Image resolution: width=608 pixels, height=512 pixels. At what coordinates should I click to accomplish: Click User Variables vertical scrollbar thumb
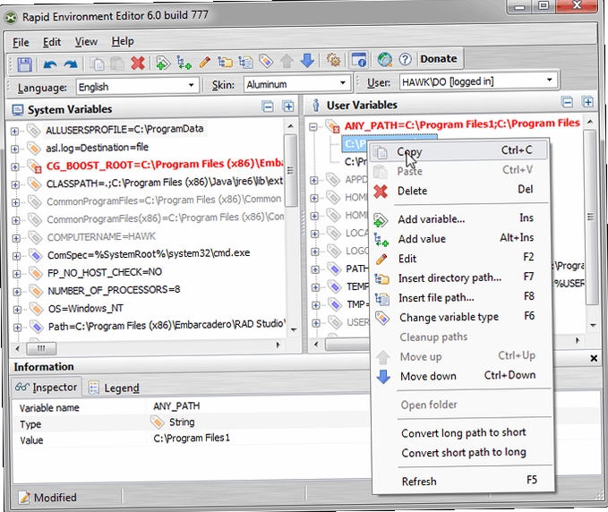(x=590, y=217)
